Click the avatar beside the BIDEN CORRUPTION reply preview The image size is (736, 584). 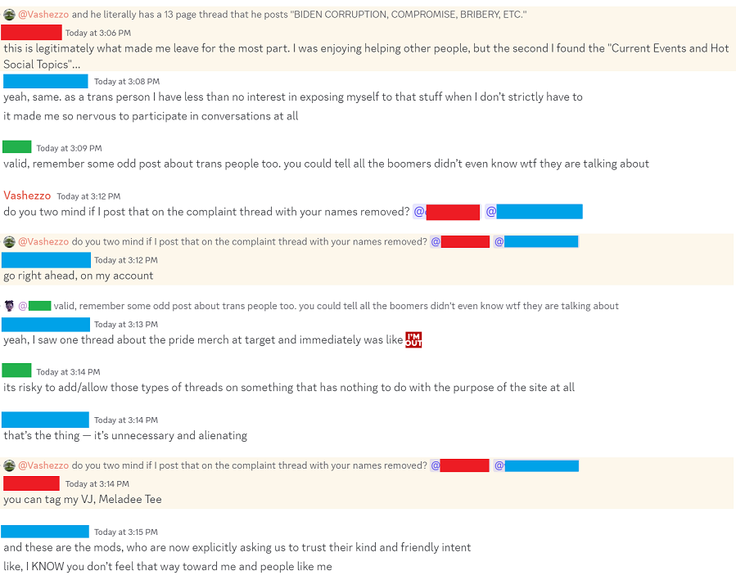point(9,15)
